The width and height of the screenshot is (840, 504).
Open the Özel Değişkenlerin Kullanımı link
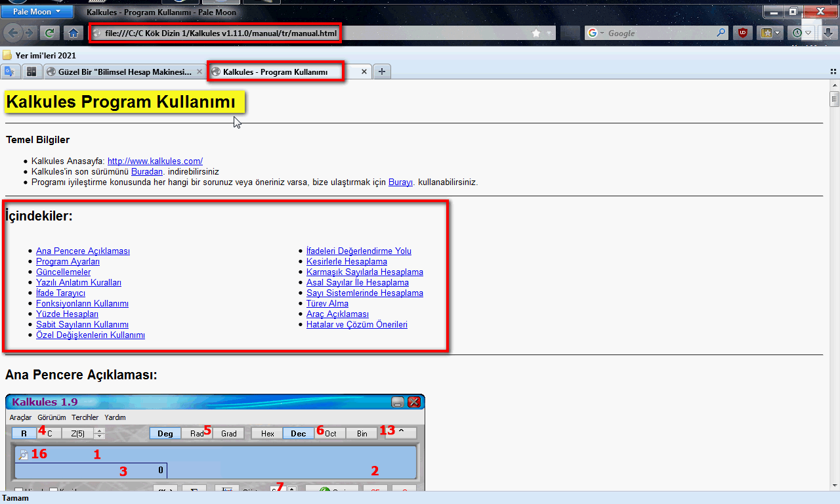click(91, 335)
